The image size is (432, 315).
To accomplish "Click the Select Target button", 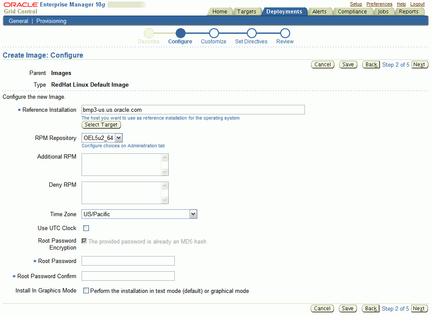I will (101, 125).
